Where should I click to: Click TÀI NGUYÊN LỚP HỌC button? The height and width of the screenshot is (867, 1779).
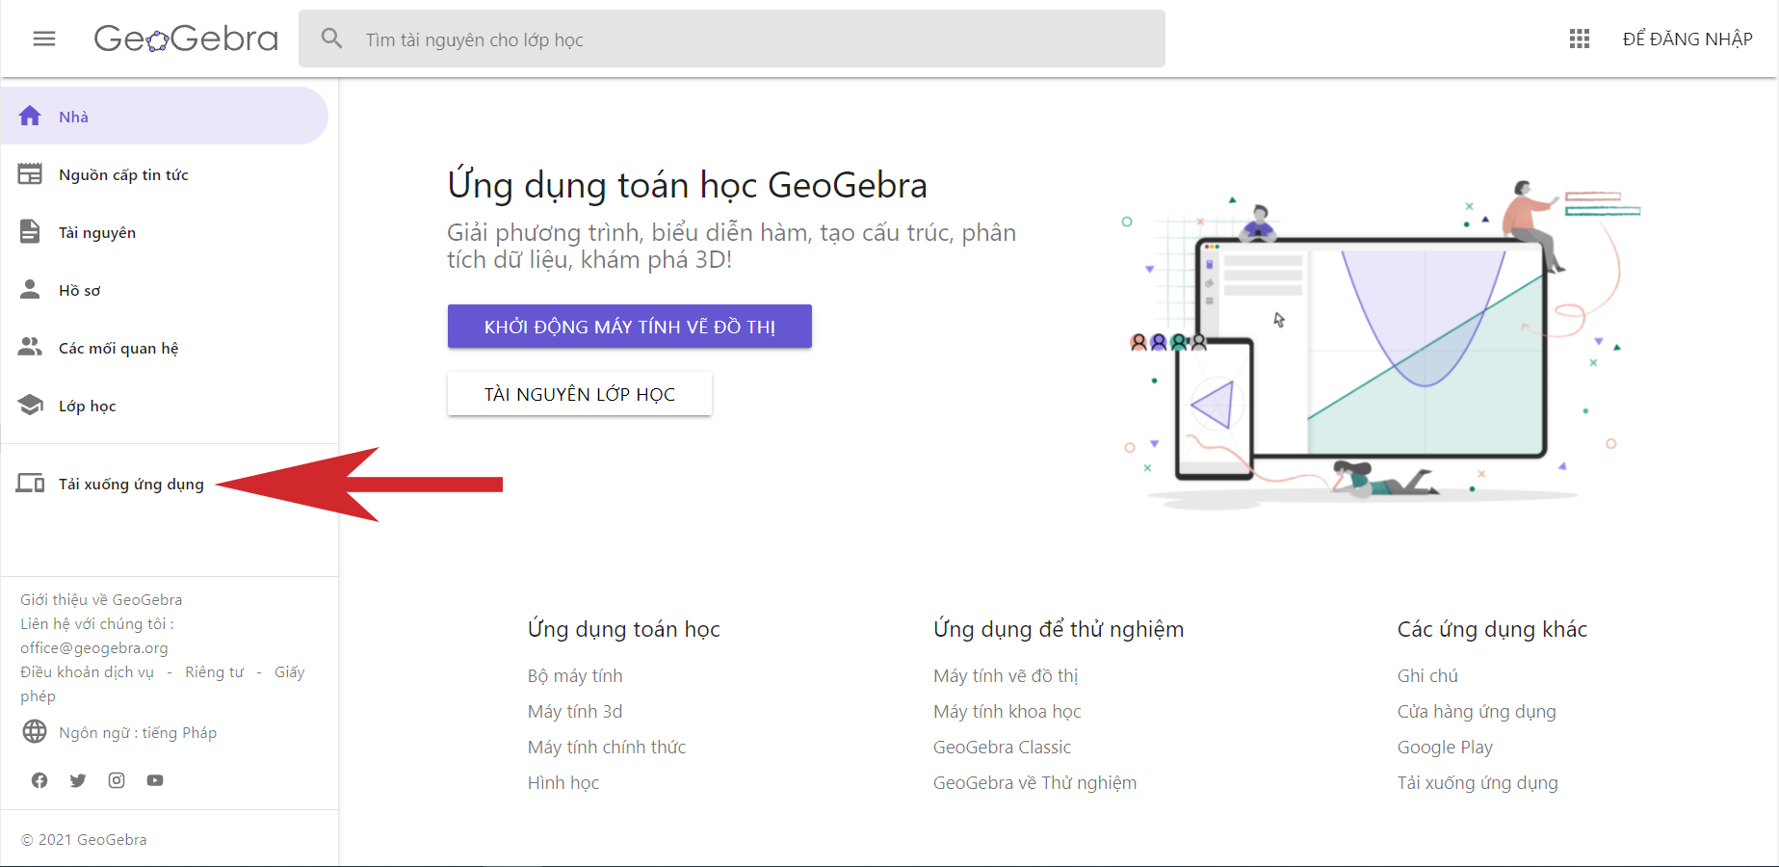point(580,394)
